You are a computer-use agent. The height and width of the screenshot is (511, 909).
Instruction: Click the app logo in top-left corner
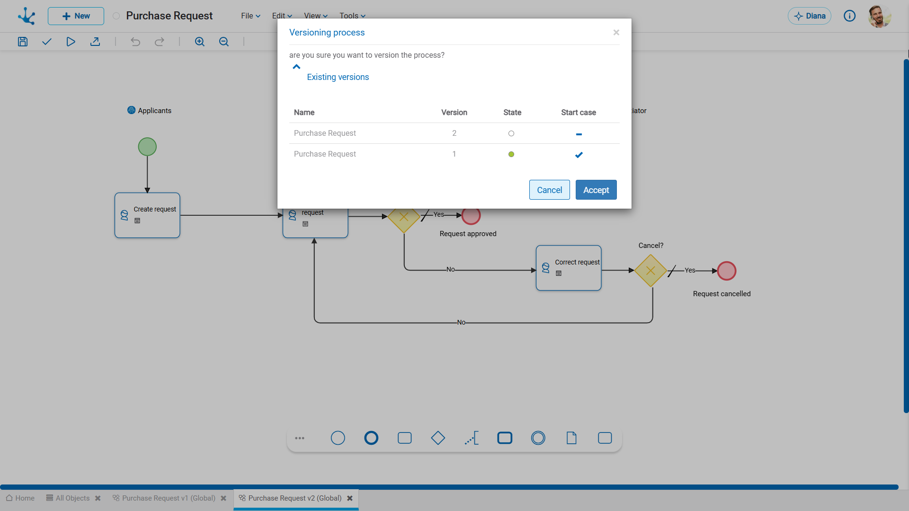[27, 16]
